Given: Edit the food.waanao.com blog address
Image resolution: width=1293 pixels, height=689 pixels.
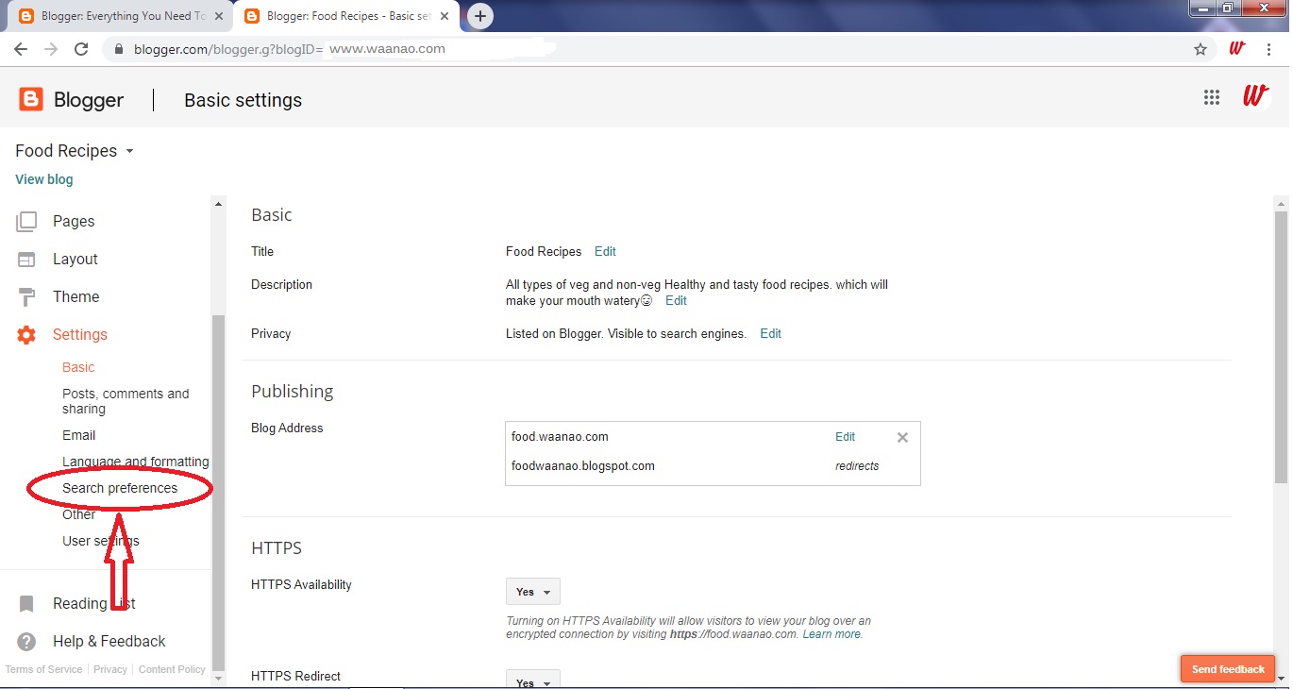Looking at the screenshot, I should point(845,437).
